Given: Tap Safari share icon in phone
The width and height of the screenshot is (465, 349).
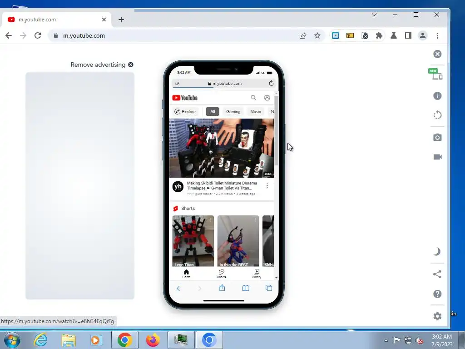Looking at the screenshot, I should (222, 288).
